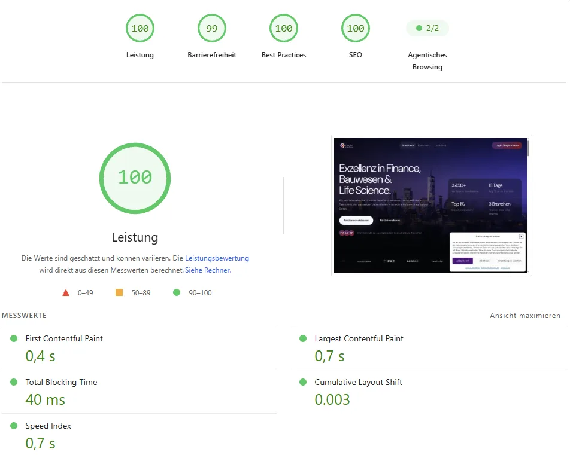Click the Cumulative Layout Shift metric label
The image size is (570, 455).
click(x=358, y=382)
